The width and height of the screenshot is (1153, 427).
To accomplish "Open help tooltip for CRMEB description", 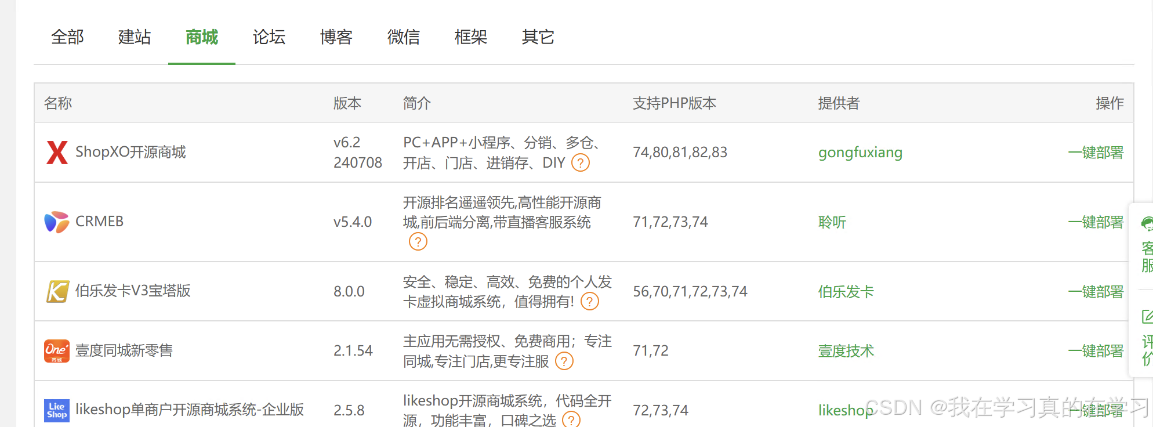I will [418, 241].
